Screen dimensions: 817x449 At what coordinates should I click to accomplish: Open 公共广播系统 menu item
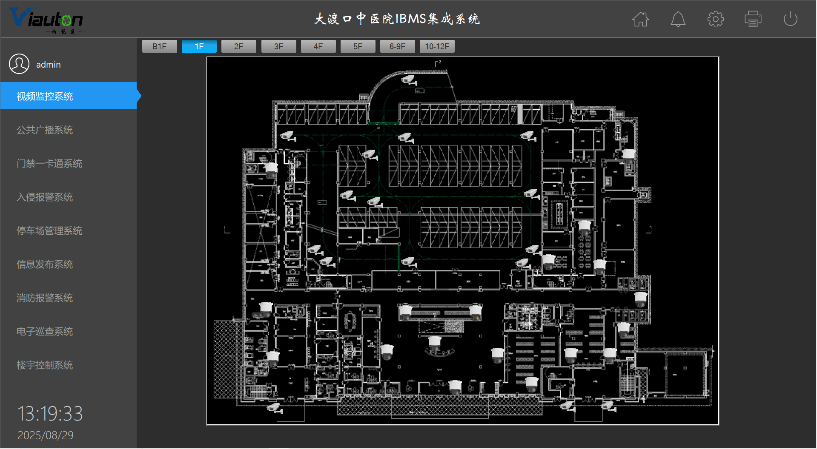coord(45,130)
